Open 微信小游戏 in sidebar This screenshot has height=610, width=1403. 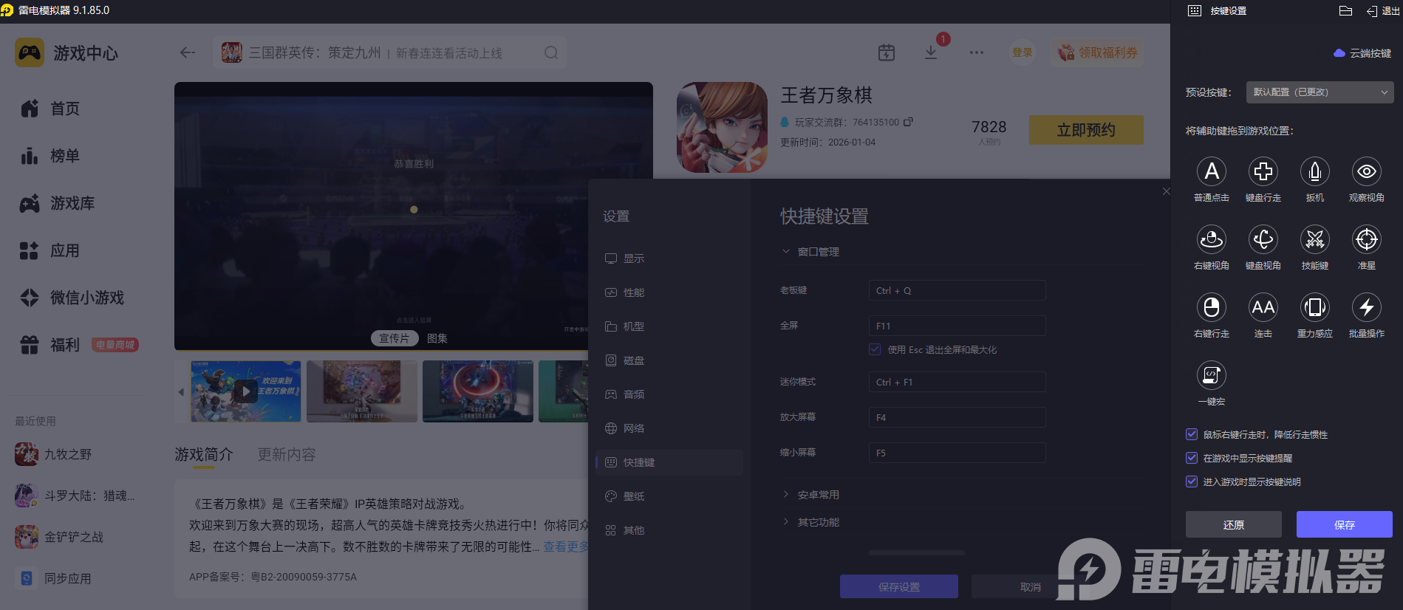[72, 298]
